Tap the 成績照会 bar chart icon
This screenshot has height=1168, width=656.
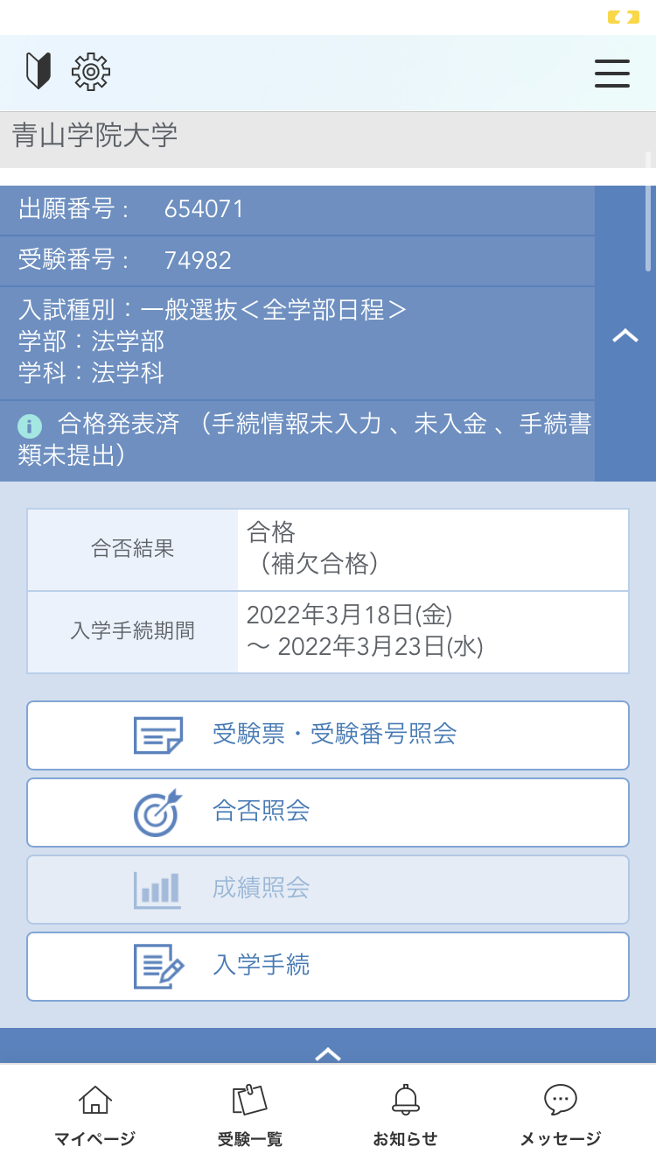[x=157, y=889]
